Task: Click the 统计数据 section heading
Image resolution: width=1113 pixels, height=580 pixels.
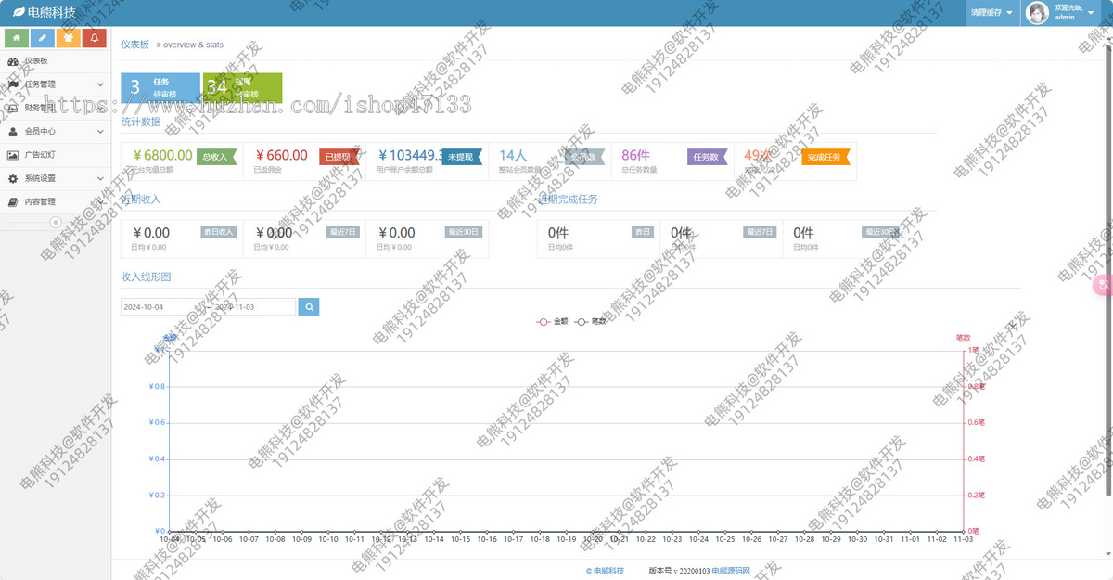Action: (141, 122)
